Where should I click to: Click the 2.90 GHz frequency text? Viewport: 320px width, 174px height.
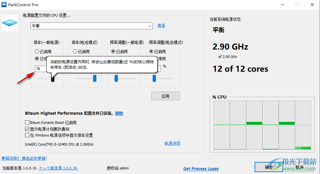coord(230,47)
